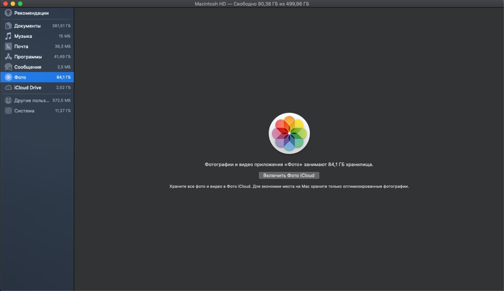This screenshot has width=504, height=291.
Task: Click the Включить Фото iCloud button
Action: point(289,175)
